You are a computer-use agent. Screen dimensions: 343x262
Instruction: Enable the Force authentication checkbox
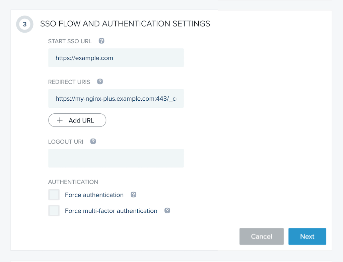tap(54, 195)
